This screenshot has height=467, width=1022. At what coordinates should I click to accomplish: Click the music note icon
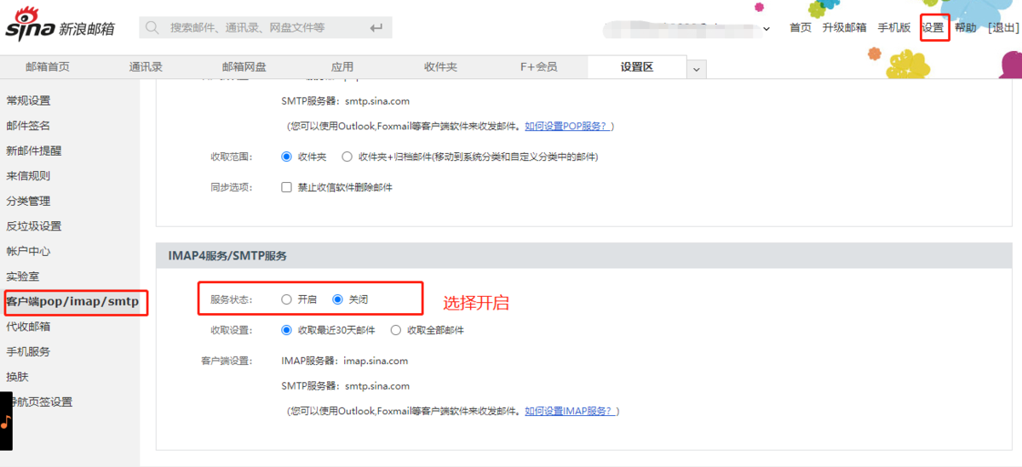[x=5, y=422]
